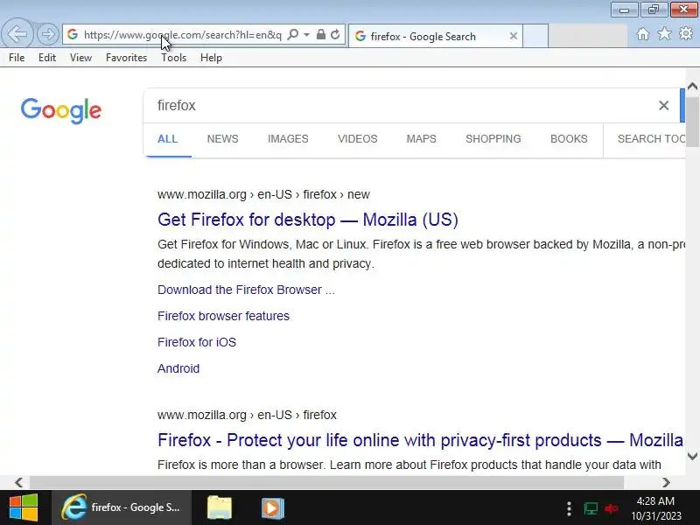700x525 pixels.
Task: Open the File menu
Action: point(17,58)
